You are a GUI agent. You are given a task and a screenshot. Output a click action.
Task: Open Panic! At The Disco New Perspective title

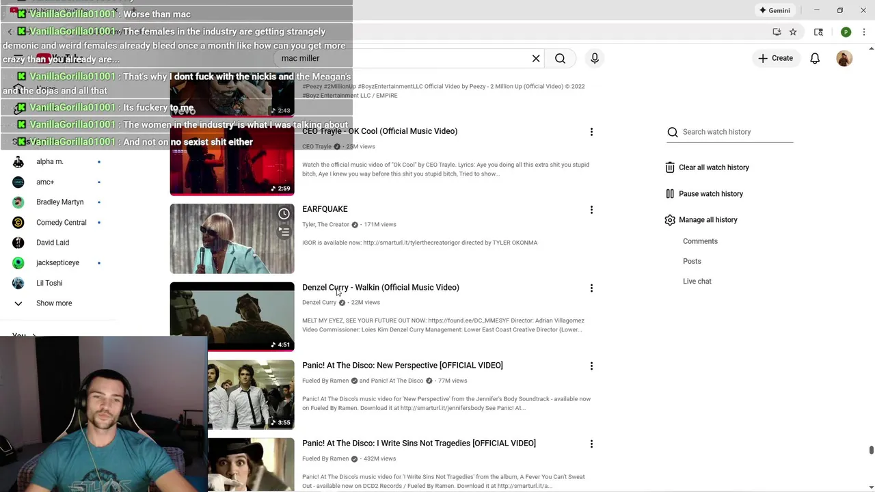tap(403, 366)
